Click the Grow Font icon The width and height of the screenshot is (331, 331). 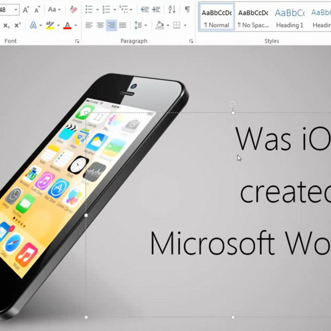[x=26, y=9]
